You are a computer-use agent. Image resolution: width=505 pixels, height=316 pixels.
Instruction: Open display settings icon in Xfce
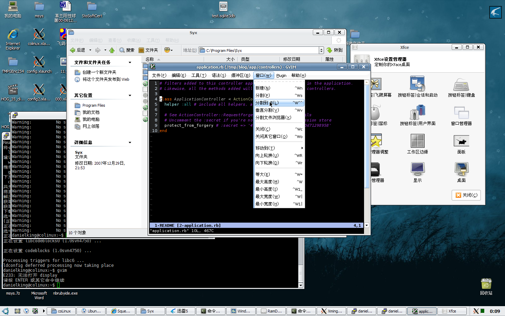[417, 169]
